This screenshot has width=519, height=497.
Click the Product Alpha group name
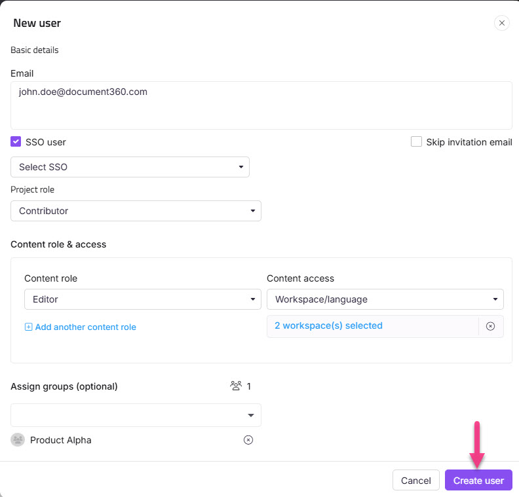pos(61,440)
